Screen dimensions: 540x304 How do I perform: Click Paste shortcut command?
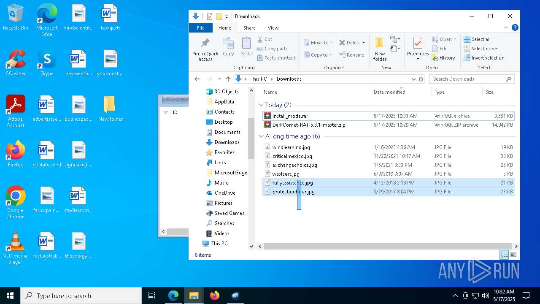(276, 58)
